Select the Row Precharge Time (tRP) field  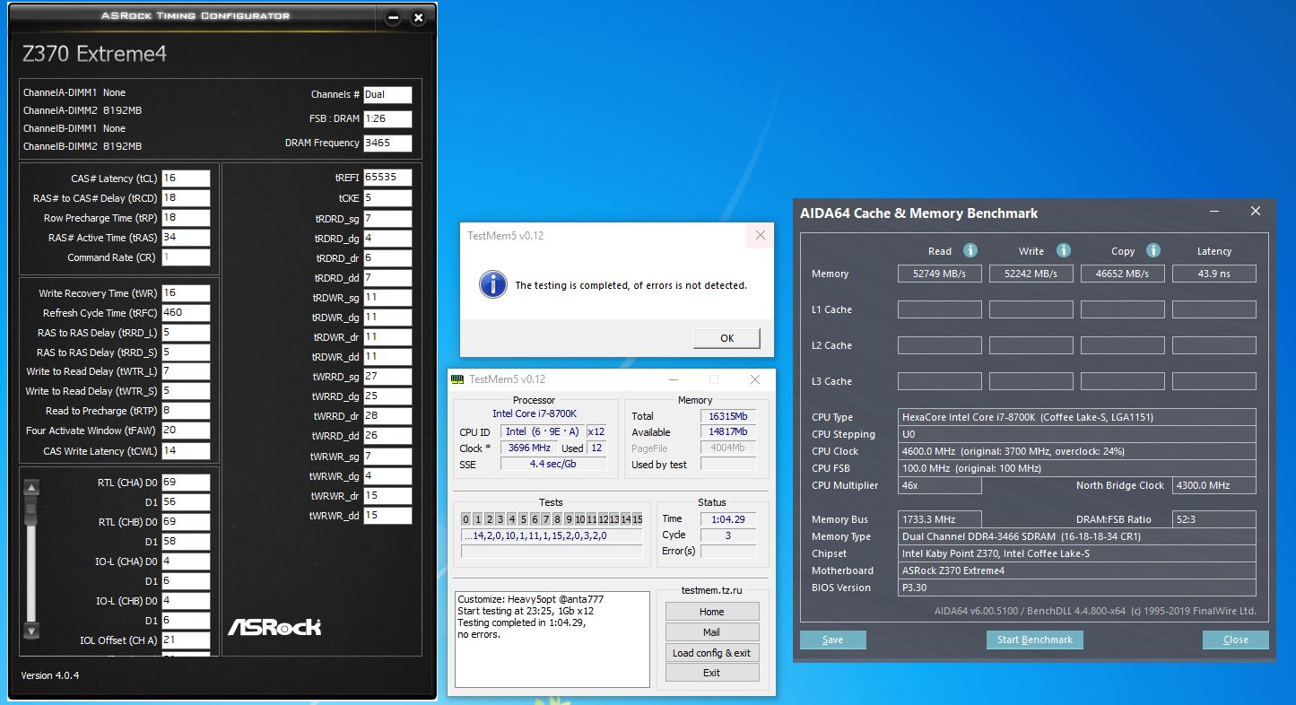[x=186, y=218]
